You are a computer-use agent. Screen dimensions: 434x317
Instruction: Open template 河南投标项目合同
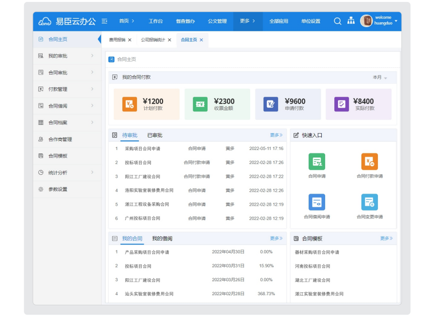point(313,266)
